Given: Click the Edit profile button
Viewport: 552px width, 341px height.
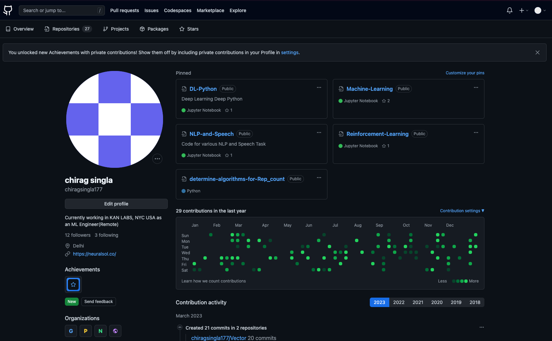Looking at the screenshot, I should tap(116, 204).
